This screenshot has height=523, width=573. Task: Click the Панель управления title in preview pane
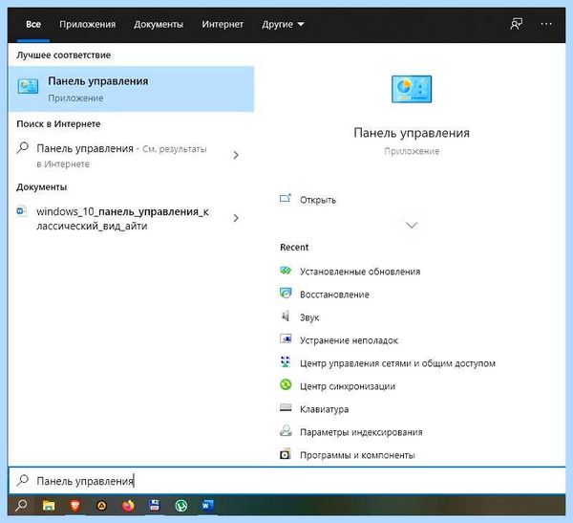click(x=412, y=133)
